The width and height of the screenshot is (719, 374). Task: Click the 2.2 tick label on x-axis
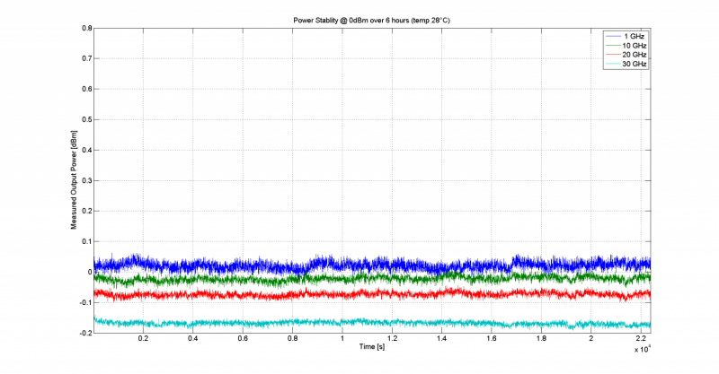(641, 339)
